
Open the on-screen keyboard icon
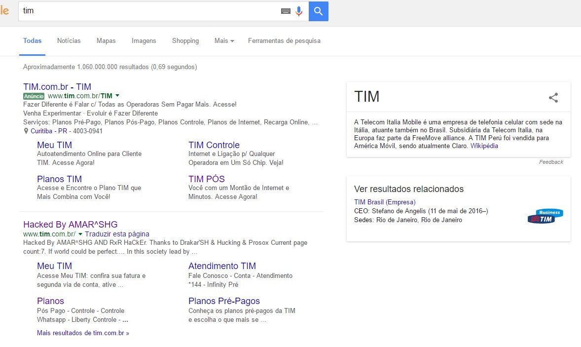(x=286, y=11)
